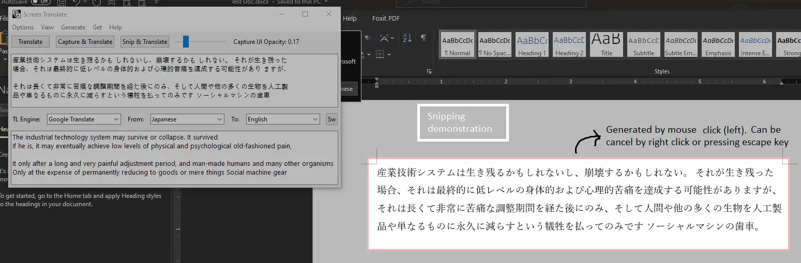Apply the Emphasis style in Word
Image resolution: width=801 pixels, height=263 pixels.
[x=718, y=45]
